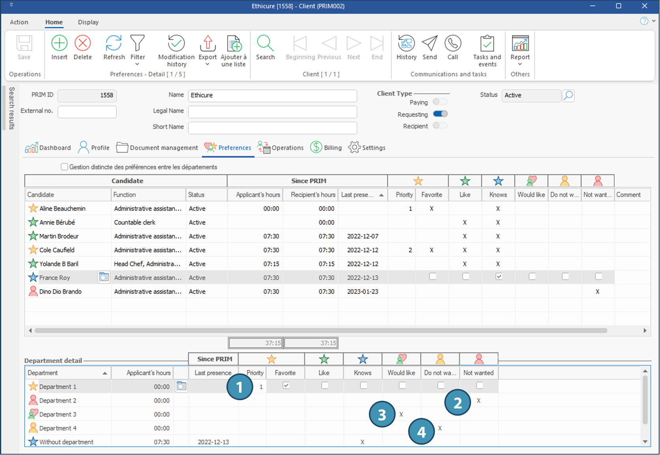The height and width of the screenshot is (455, 660).
Task: Click the red Delete icon
Action: point(82,43)
